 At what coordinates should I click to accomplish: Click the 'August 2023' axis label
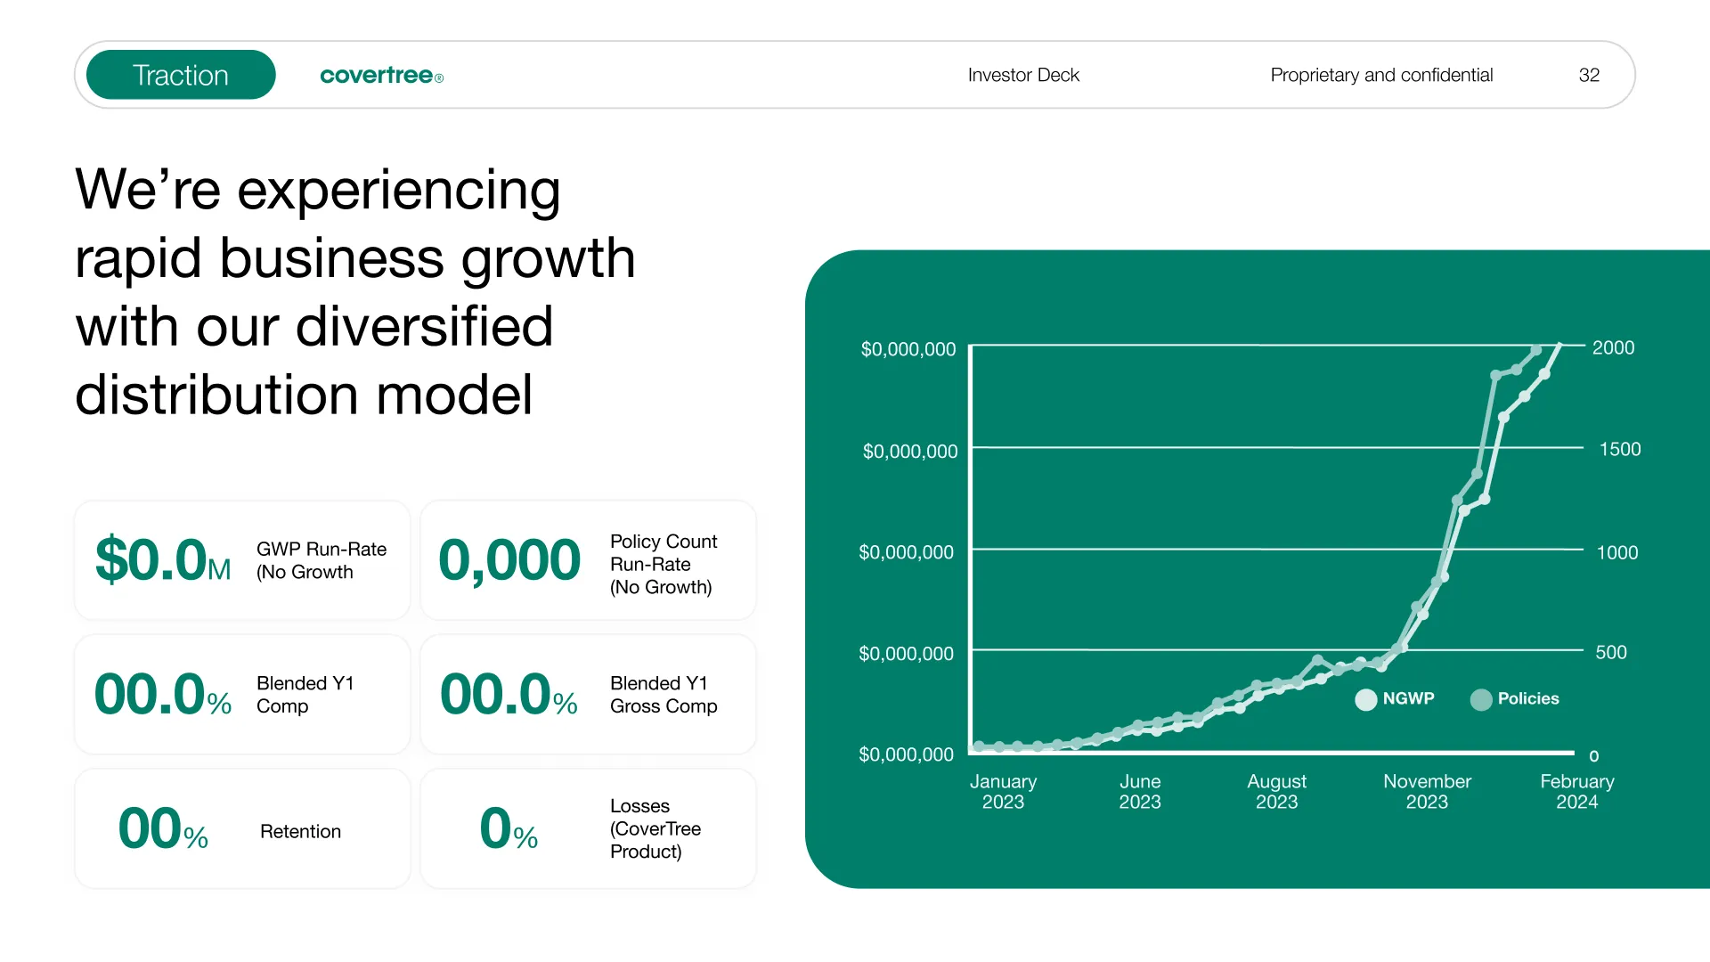tap(1276, 791)
